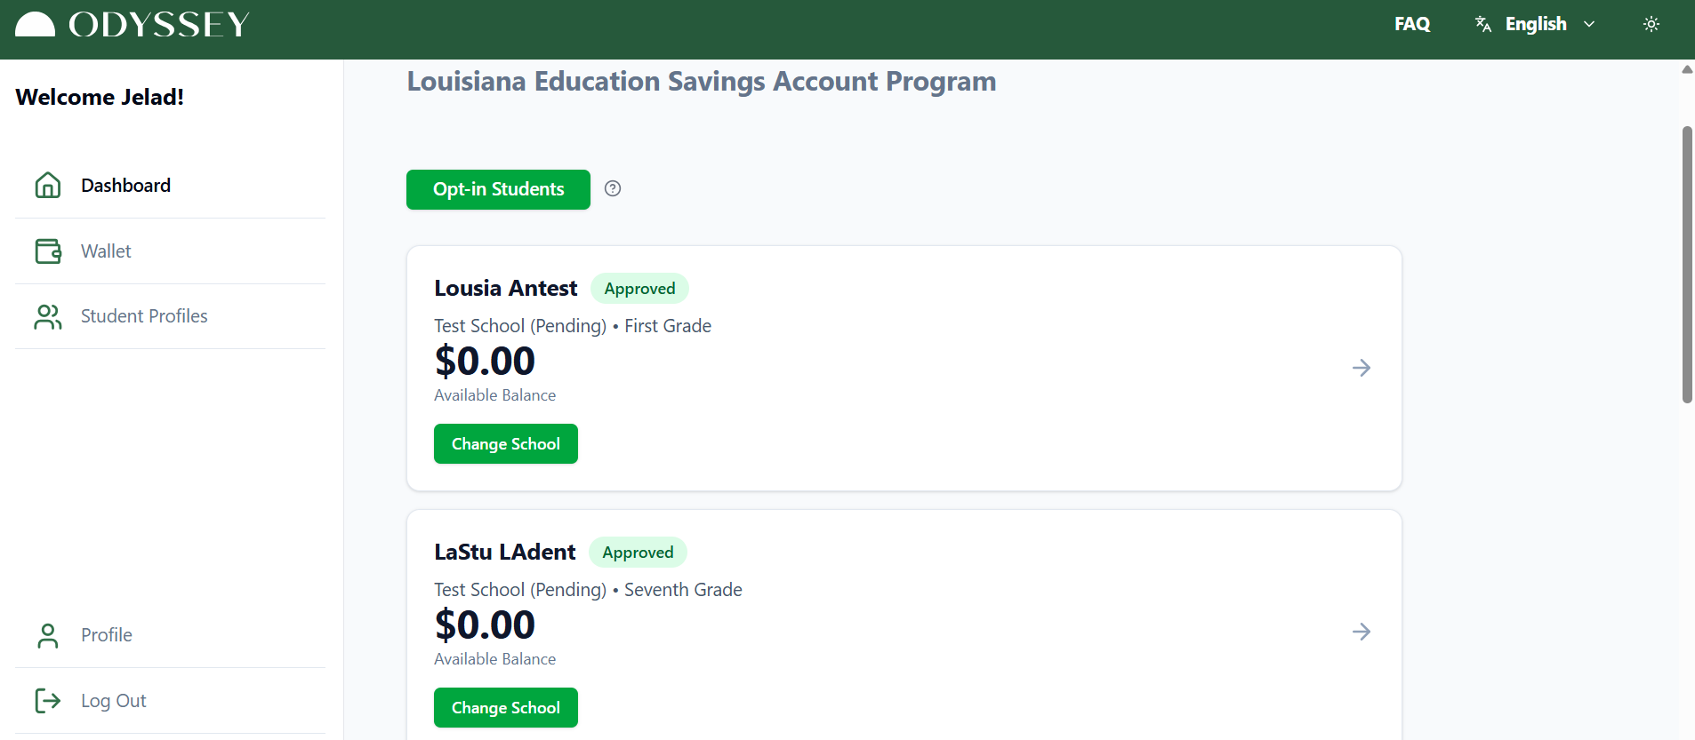Expand the English language dropdown
The image size is (1695, 740).
click(1589, 24)
